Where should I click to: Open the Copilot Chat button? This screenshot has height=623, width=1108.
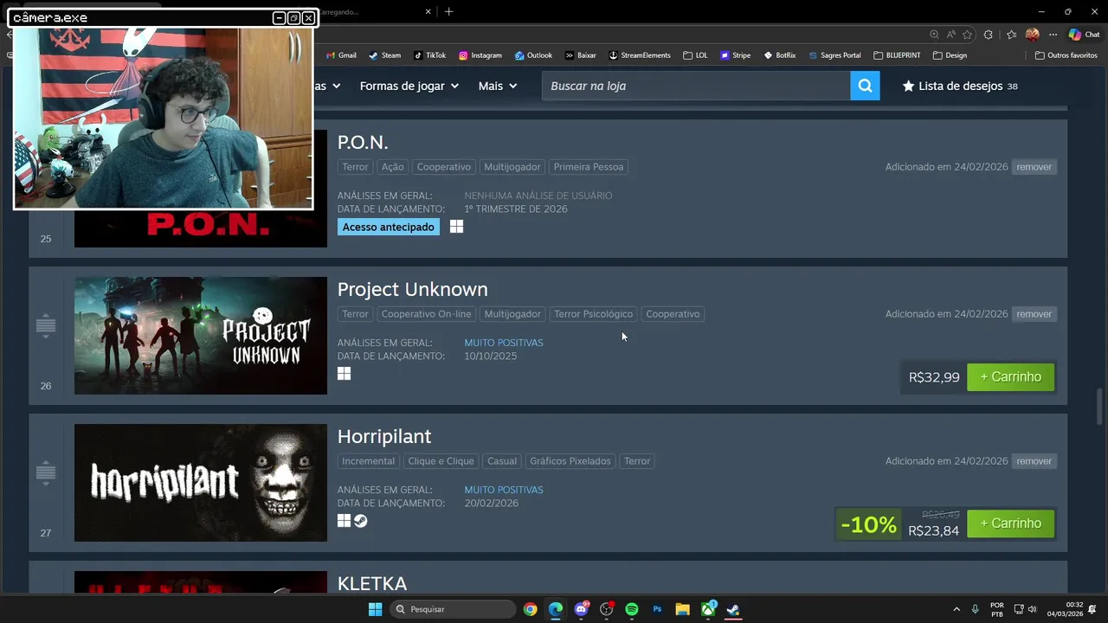[1084, 35]
